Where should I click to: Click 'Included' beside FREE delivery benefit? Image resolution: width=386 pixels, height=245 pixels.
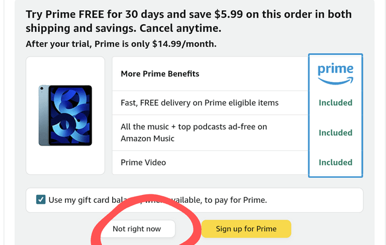(x=335, y=103)
